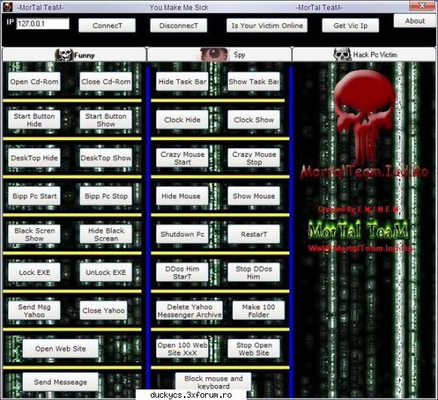Click the RestarT button
This screenshot has height=400, width=438.
point(254,234)
